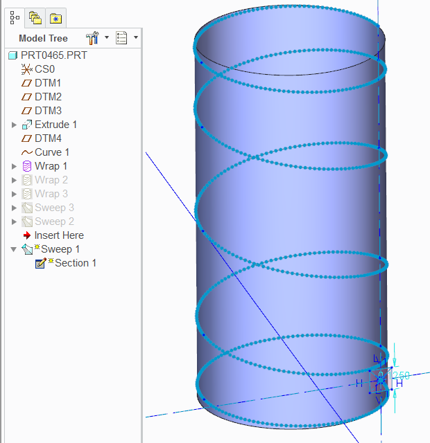
Task: Select the CS0 label
Action: click(x=44, y=69)
